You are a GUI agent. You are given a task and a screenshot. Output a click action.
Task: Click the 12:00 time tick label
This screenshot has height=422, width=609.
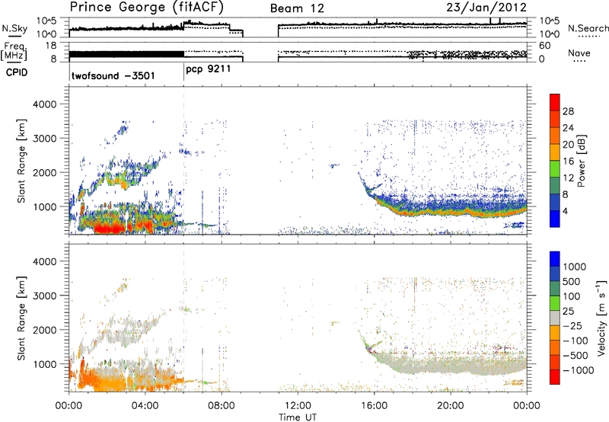pos(298,406)
